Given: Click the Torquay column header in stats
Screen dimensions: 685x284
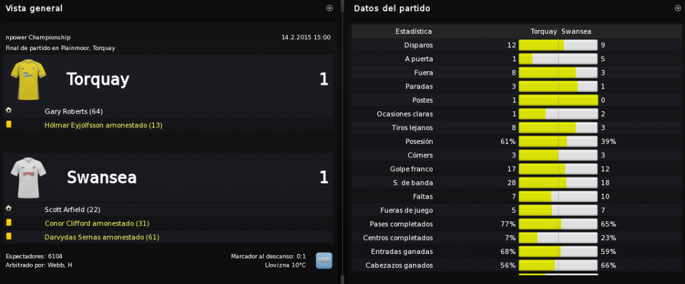Looking at the screenshot, I should (x=543, y=31).
